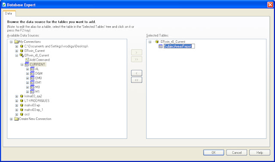Expand the mahvi03-xp_1 connection node
The width and height of the screenshot is (275, 162).
[16, 110]
